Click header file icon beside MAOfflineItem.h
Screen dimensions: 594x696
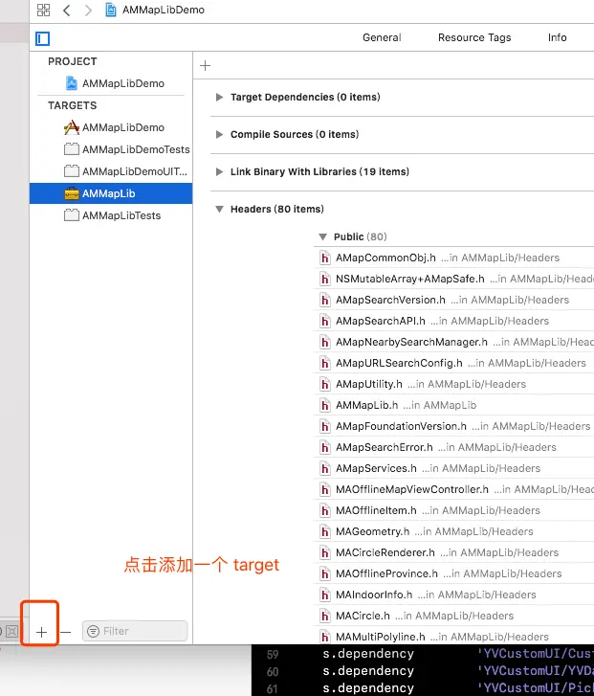(x=325, y=511)
